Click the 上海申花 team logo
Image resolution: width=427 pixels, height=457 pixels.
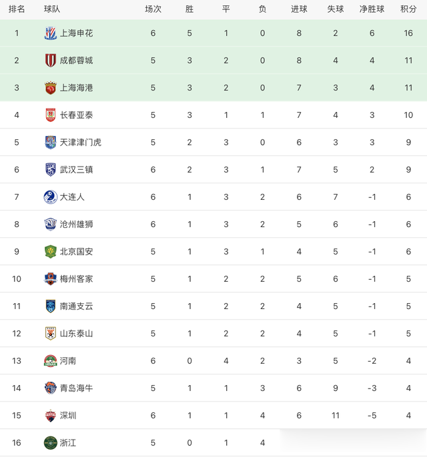tap(51, 33)
